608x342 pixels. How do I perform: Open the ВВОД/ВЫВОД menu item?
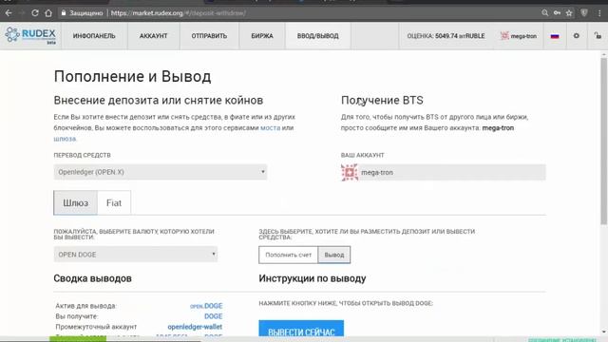(318, 36)
